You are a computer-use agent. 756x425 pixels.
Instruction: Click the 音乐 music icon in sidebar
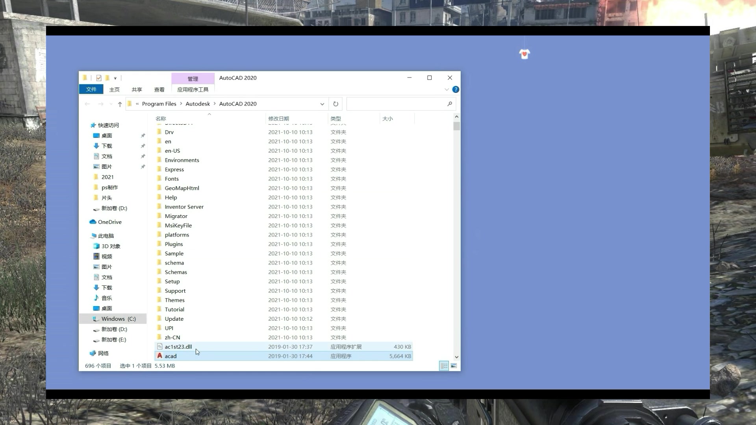point(96,298)
